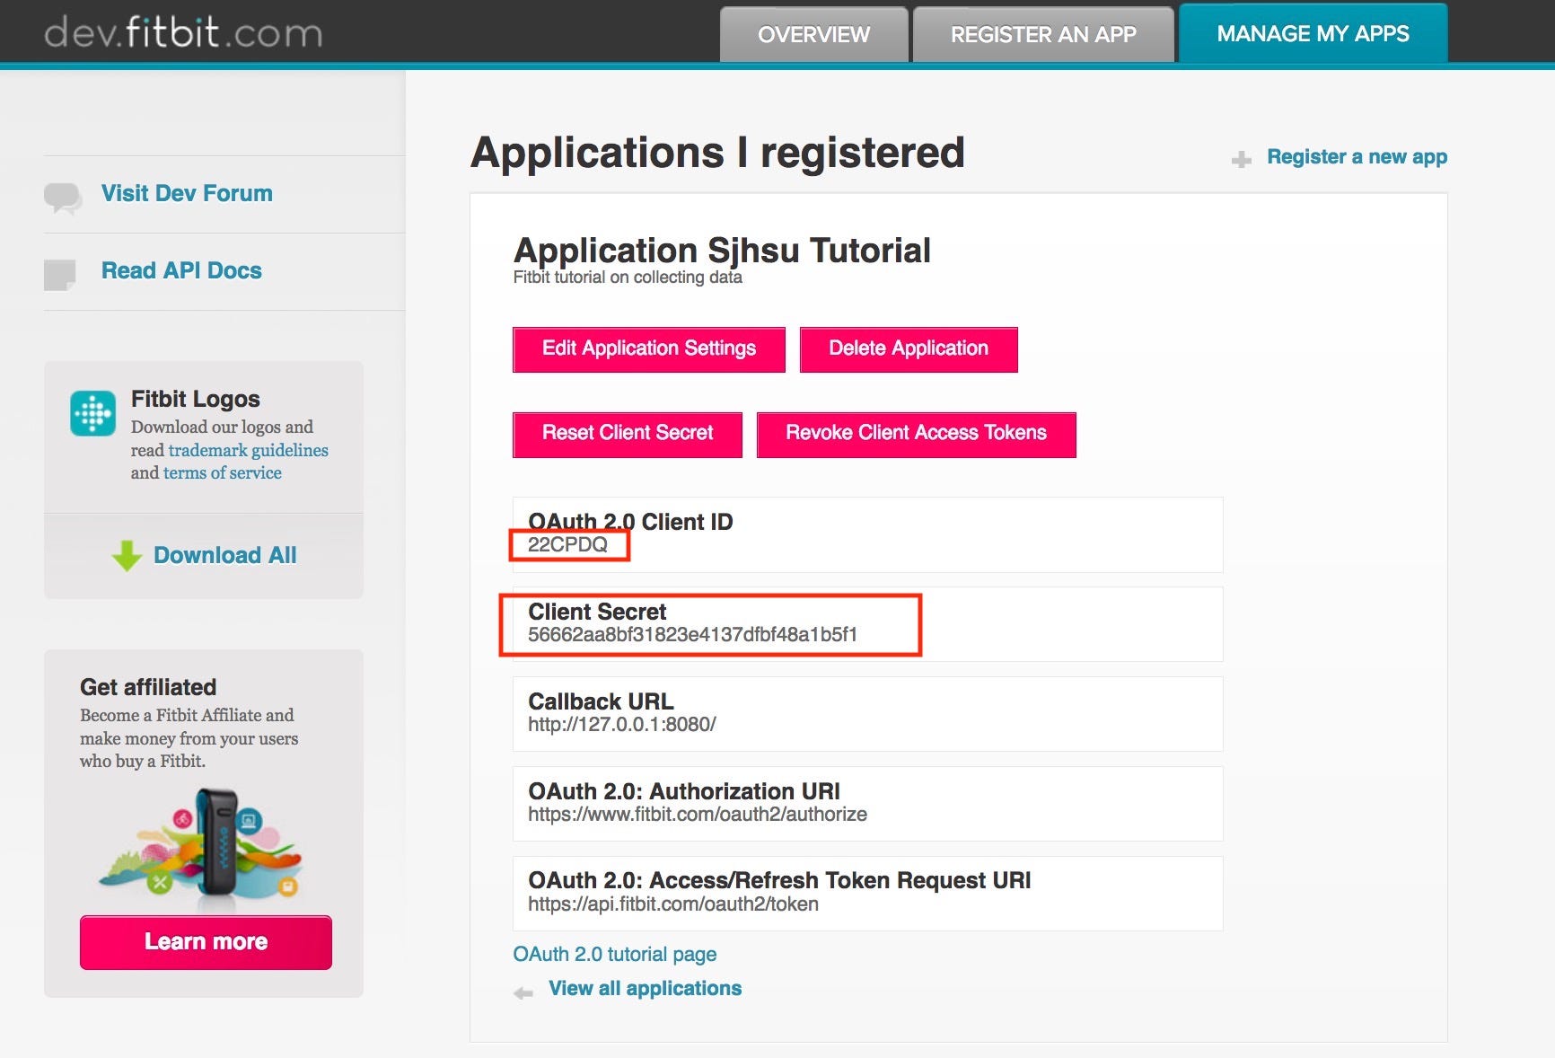Click Revoke Client Access Tokens button
Image resolution: width=1555 pixels, height=1058 pixels.
tap(917, 435)
